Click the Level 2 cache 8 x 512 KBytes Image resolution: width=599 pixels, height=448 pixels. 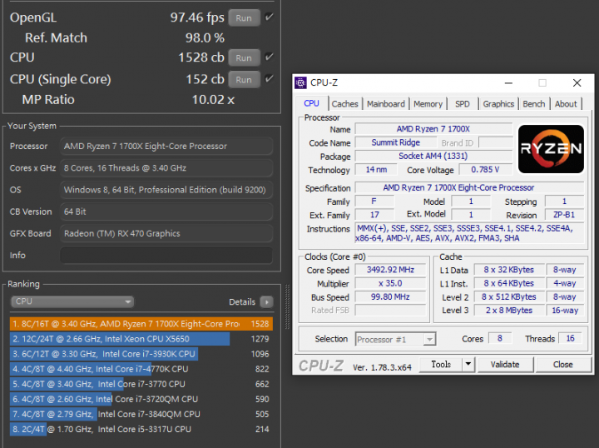[x=509, y=297]
